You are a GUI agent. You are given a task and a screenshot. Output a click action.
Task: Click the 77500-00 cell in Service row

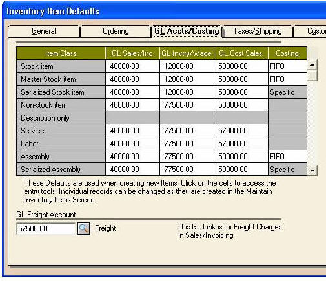187,131
